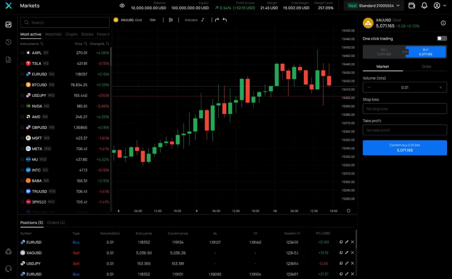The width and height of the screenshot is (452, 279).
Task: Click the Stop loss input field
Action: point(405,109)
